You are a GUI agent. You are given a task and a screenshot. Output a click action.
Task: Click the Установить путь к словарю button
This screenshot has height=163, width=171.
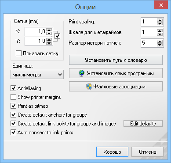tap(116, 60)
